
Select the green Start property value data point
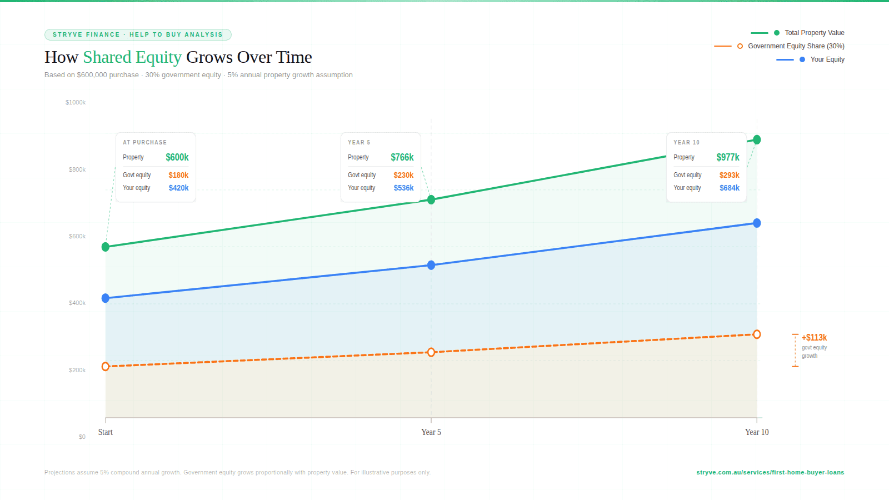pyautogui.click(x=106, y=247)
